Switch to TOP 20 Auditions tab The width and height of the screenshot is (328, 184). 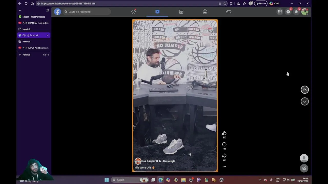coord(34,48)
